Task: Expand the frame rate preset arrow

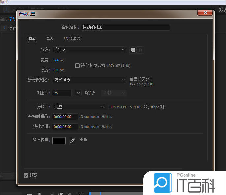Action: coord(78,93)
